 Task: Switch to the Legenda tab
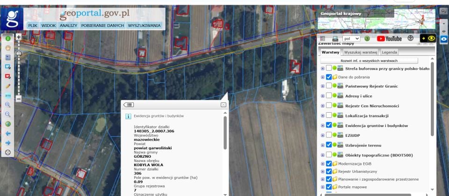click(389, 53)
